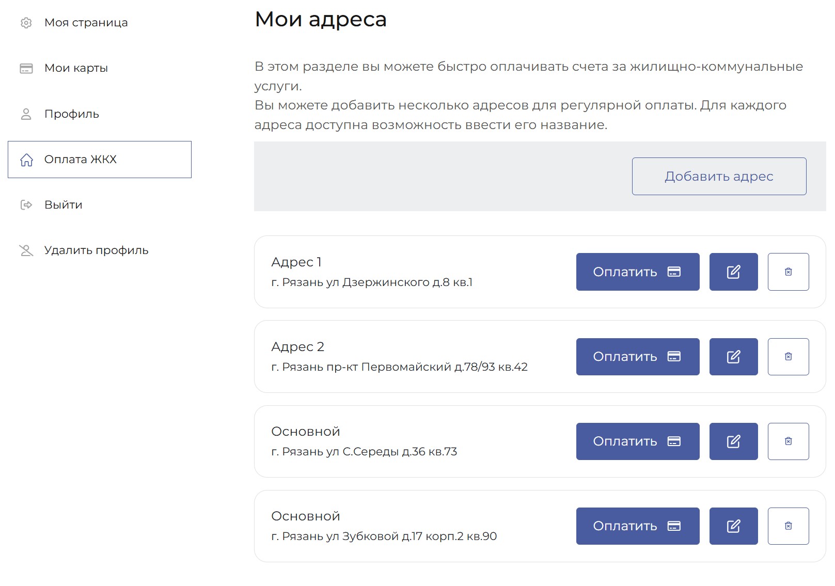The height and width of the screenshot is (586, 835).
Task: Select Выйти to log out
Action: 63,205
